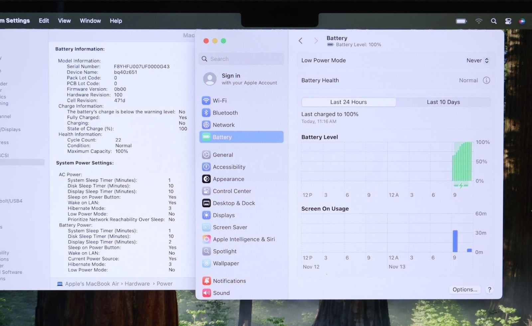Open Low Power Mode dropdown
This screenshot has width=532, height=326.
click(477, 61)
